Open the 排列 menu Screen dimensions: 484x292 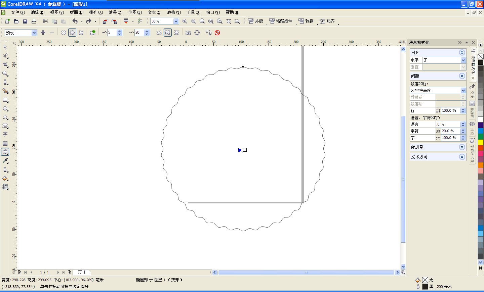[96, 12]
